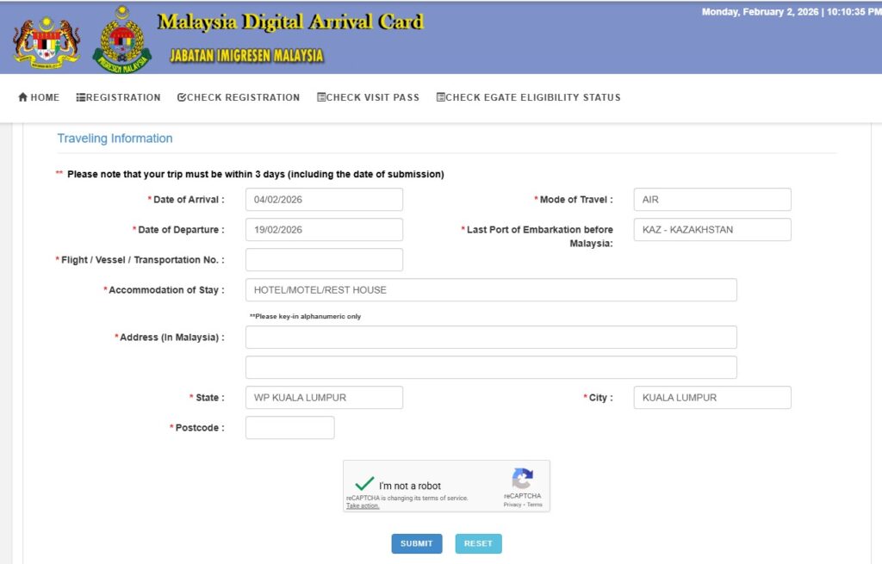Click the RESET button
The height and width of the screenshot is (564, 882).
click(478, 543)
